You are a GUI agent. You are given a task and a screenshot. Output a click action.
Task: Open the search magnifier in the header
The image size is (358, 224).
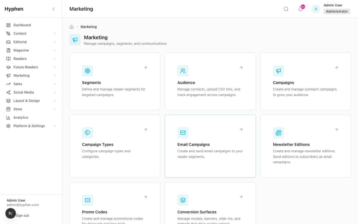pyautogui.click(x=286, y=9)
